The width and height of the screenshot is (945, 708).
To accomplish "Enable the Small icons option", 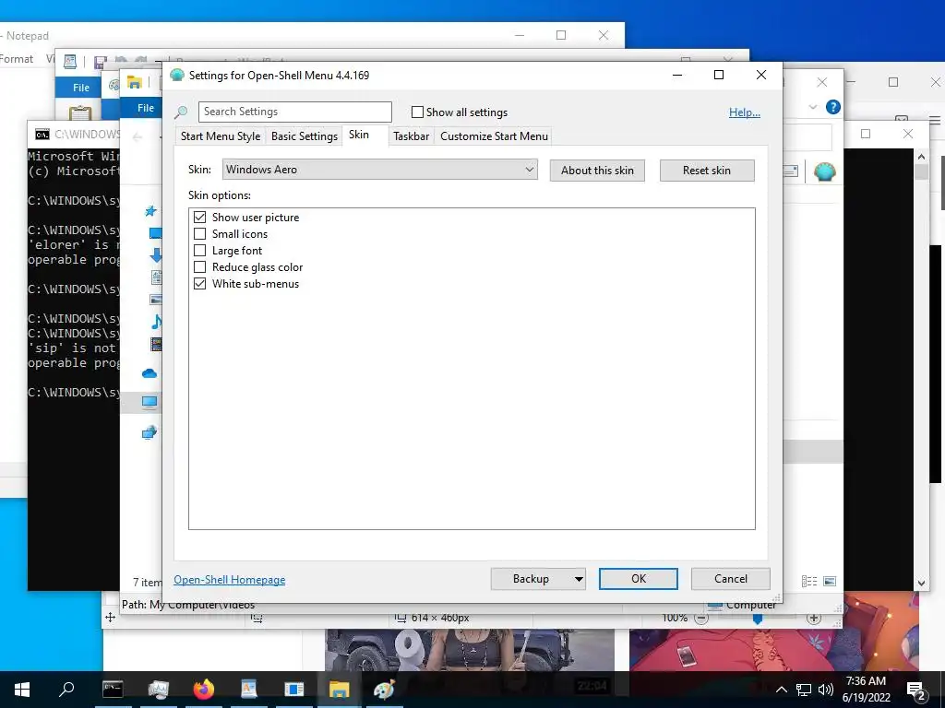I will point(199,233).
